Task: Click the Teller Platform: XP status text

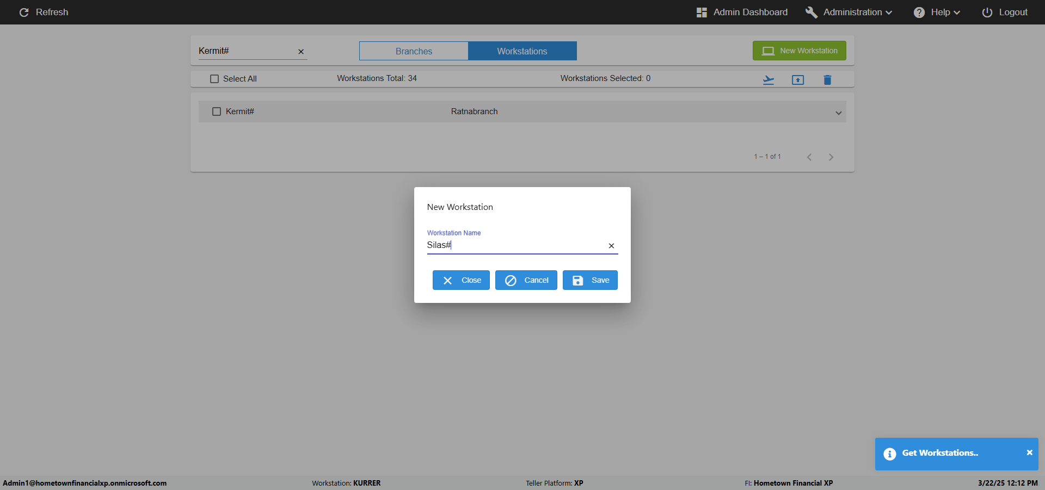Action: pyautogui.click(x=554, y=483)
